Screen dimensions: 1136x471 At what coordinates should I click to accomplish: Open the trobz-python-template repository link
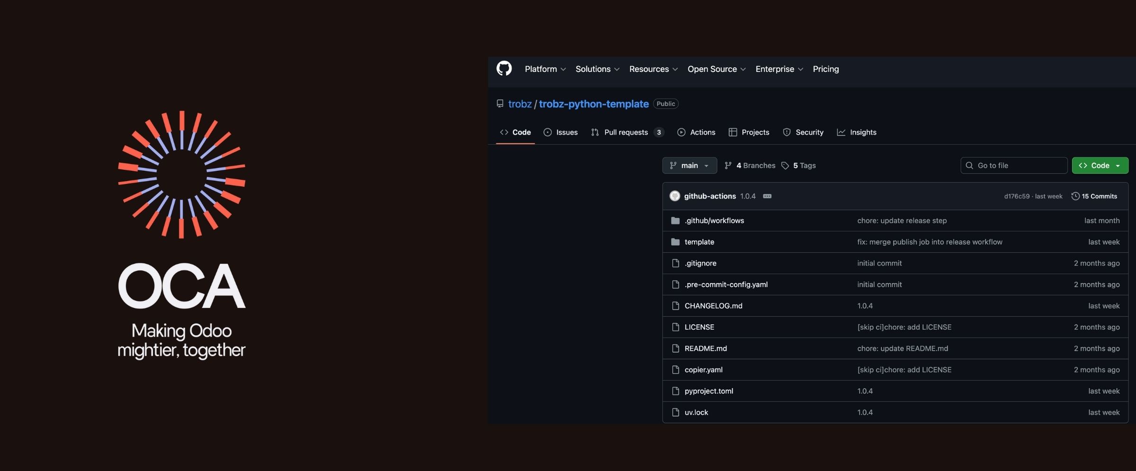tap(594, 104)
